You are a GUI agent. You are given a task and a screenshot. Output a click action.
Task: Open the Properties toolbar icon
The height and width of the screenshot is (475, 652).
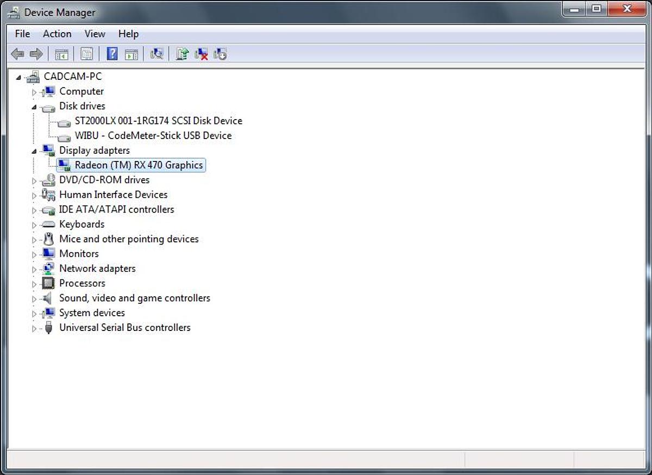(86, 54)
